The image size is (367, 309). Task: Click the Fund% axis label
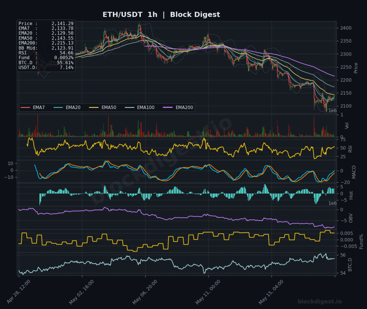(361, 241)
